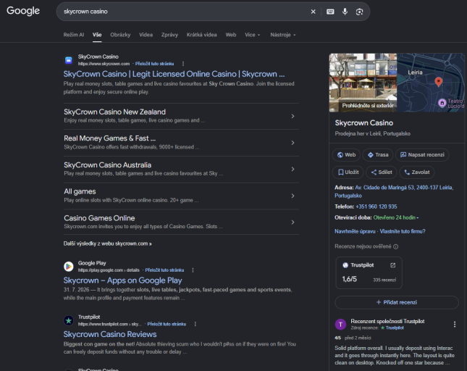Image resolution: width=467 pixels, height=371 pixels.
Task: Open the on-screen keyboard icon
Action: (330, 12)
